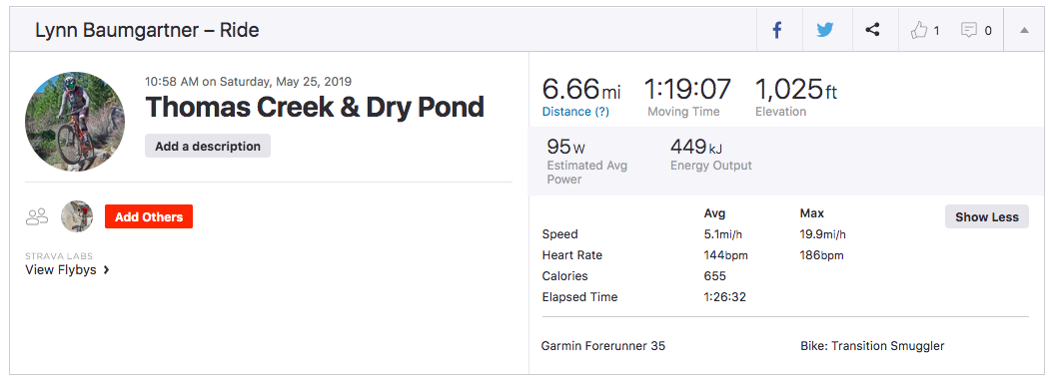This screenshot has width=1051, height=384.
Task: Select the Thomas Creek & Dry Pond title
Action: click(315, 107)
